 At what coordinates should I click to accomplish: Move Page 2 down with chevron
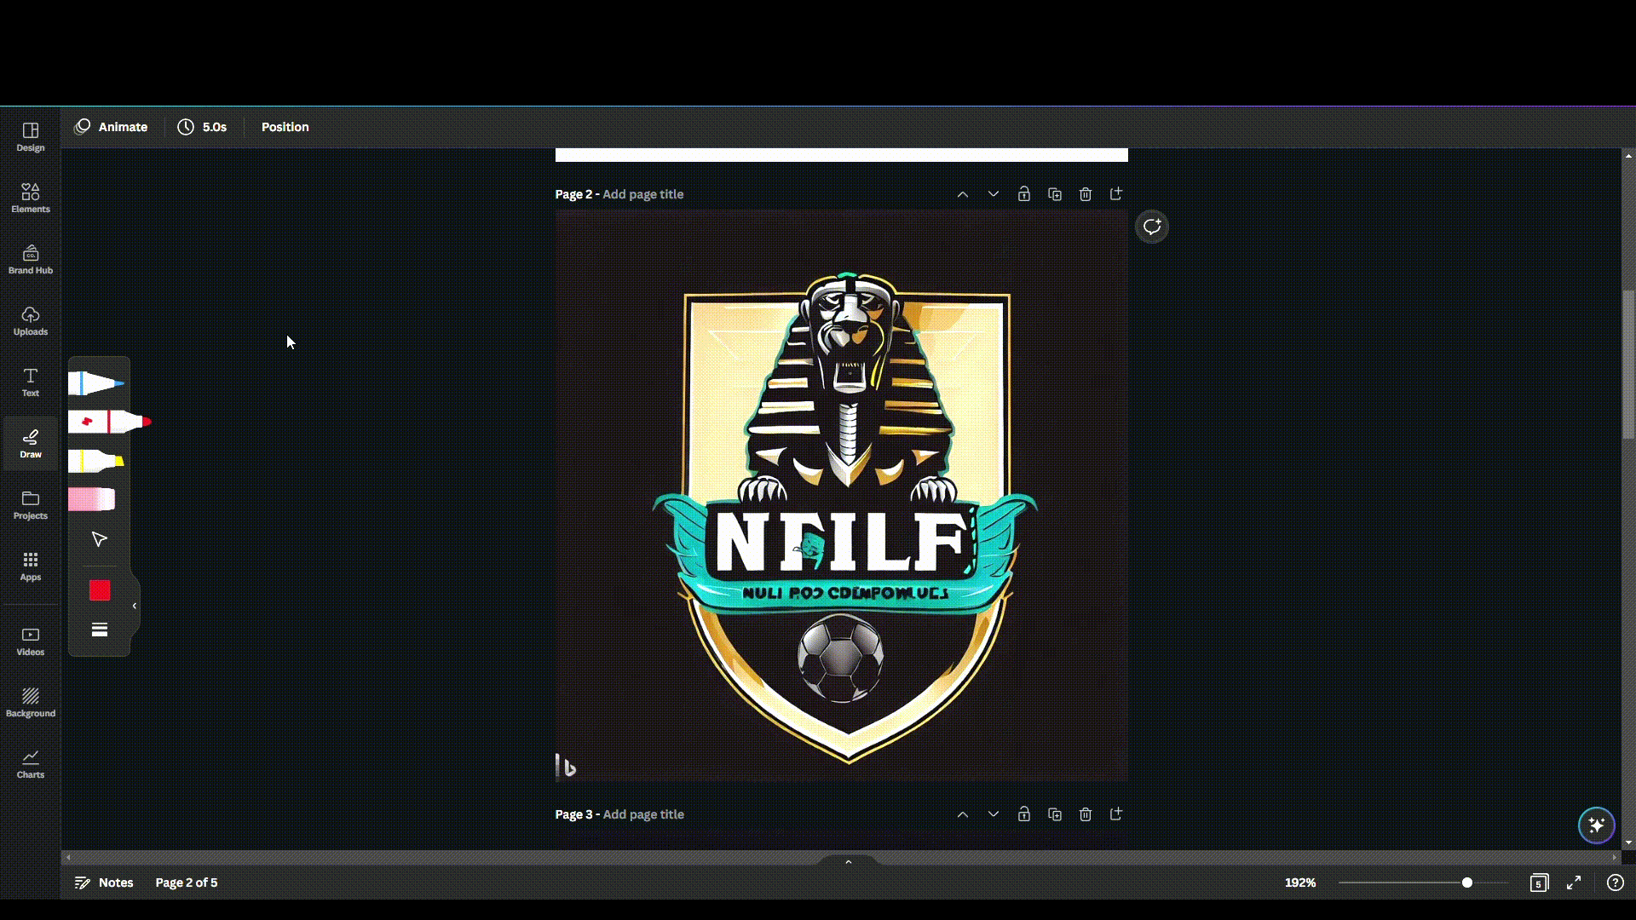[x=993, y=194]
